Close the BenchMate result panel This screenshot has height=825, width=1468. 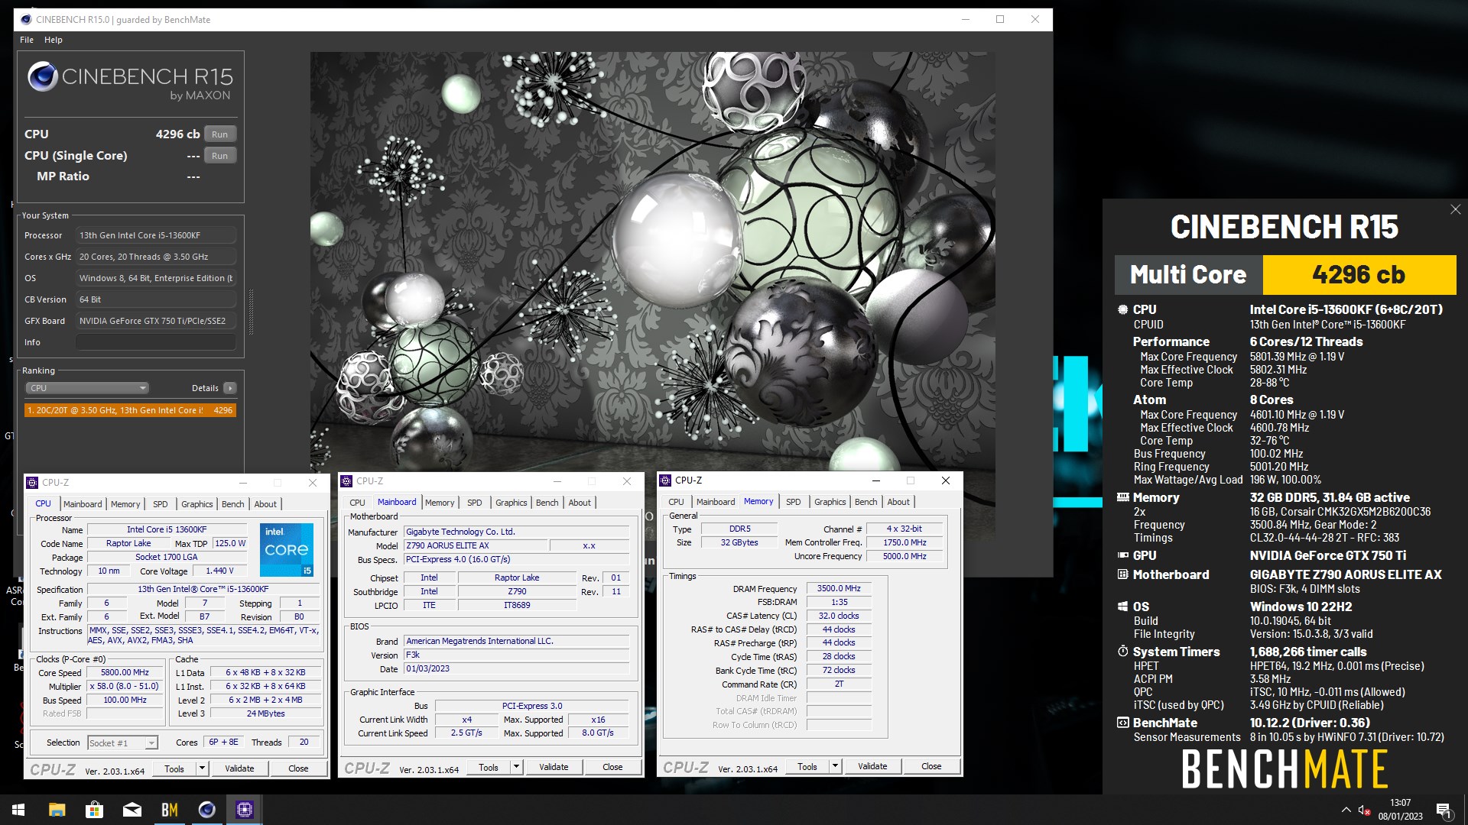coord(1455,209)
